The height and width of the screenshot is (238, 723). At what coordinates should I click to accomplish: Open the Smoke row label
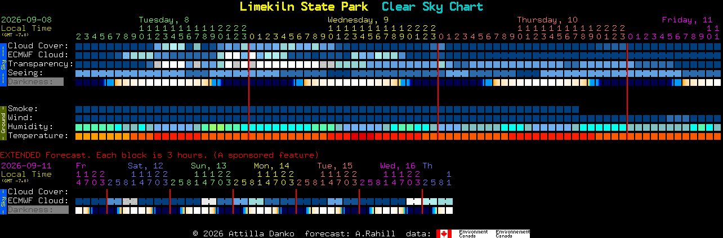click(x=23, y=109)
